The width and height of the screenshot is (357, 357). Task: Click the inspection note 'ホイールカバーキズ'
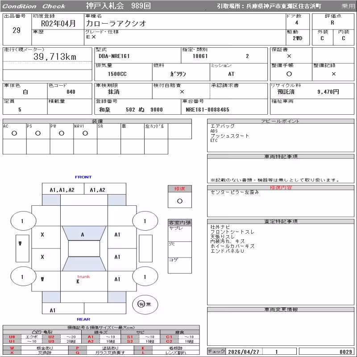[232, 246]
